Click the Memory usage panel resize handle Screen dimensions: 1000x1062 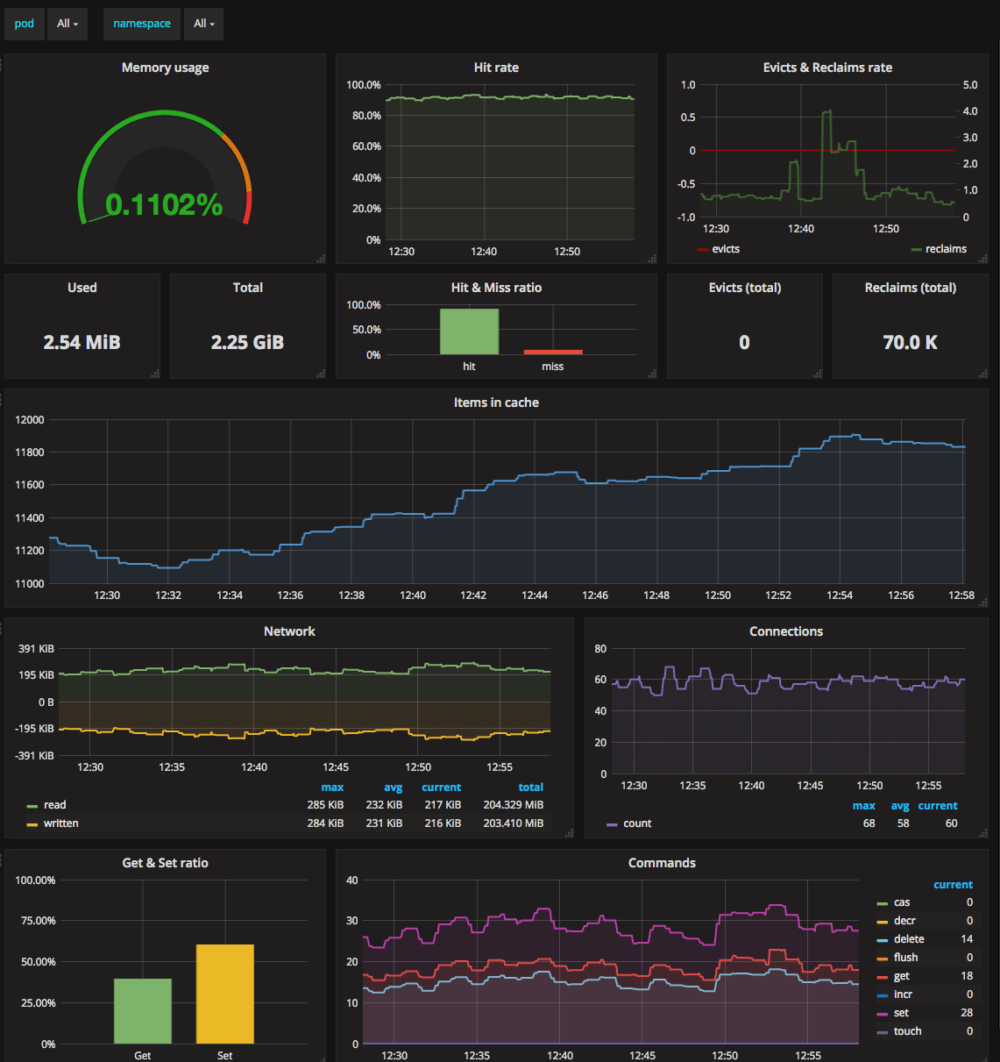tap(321, 258)
